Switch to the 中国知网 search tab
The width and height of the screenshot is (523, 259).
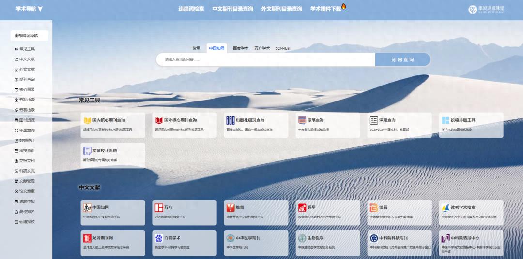(217, 48)
